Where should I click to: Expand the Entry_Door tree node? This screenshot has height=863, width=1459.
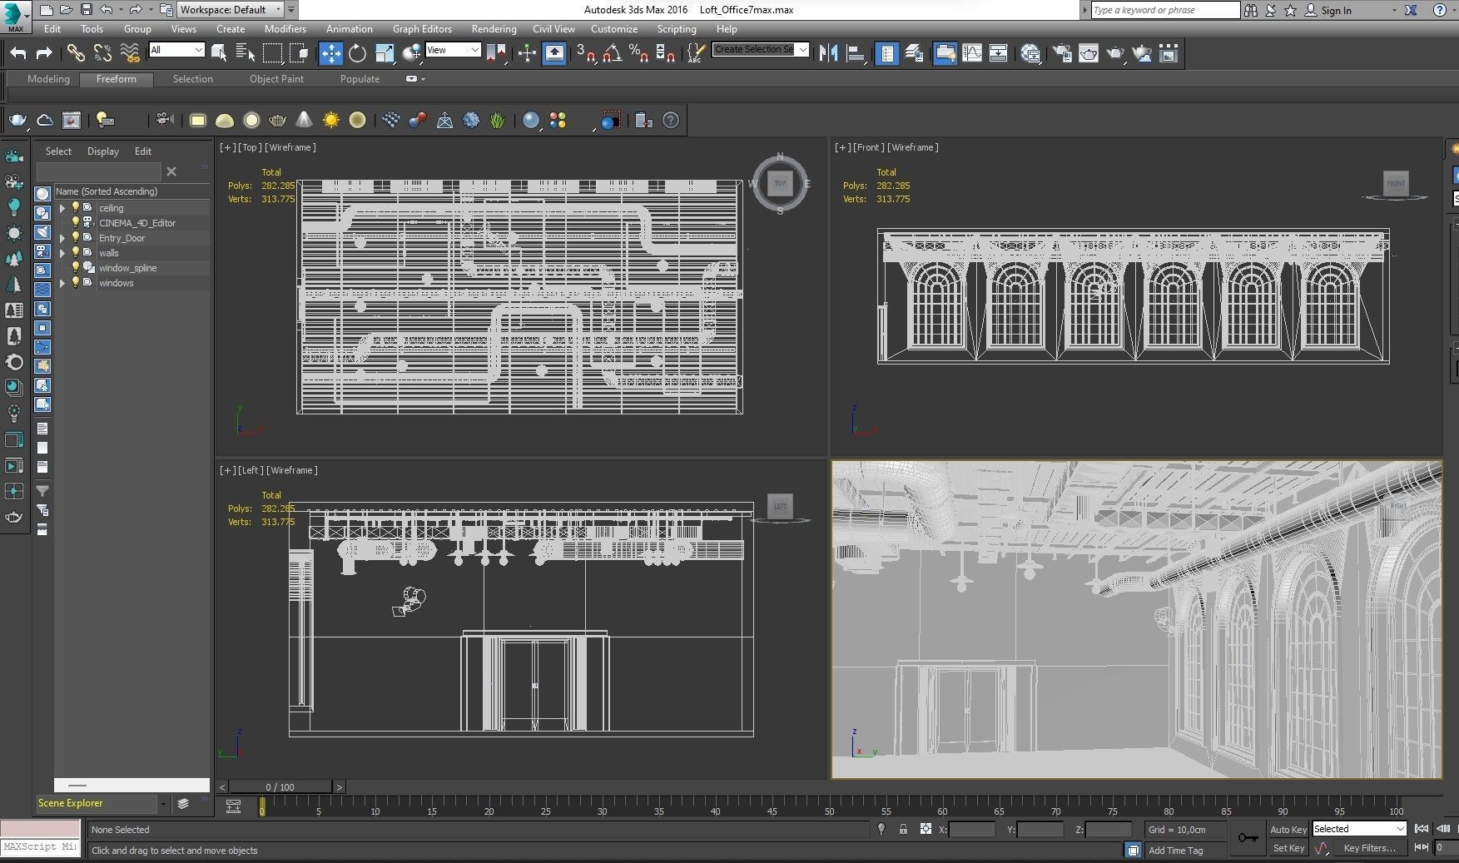pos(62,238)
